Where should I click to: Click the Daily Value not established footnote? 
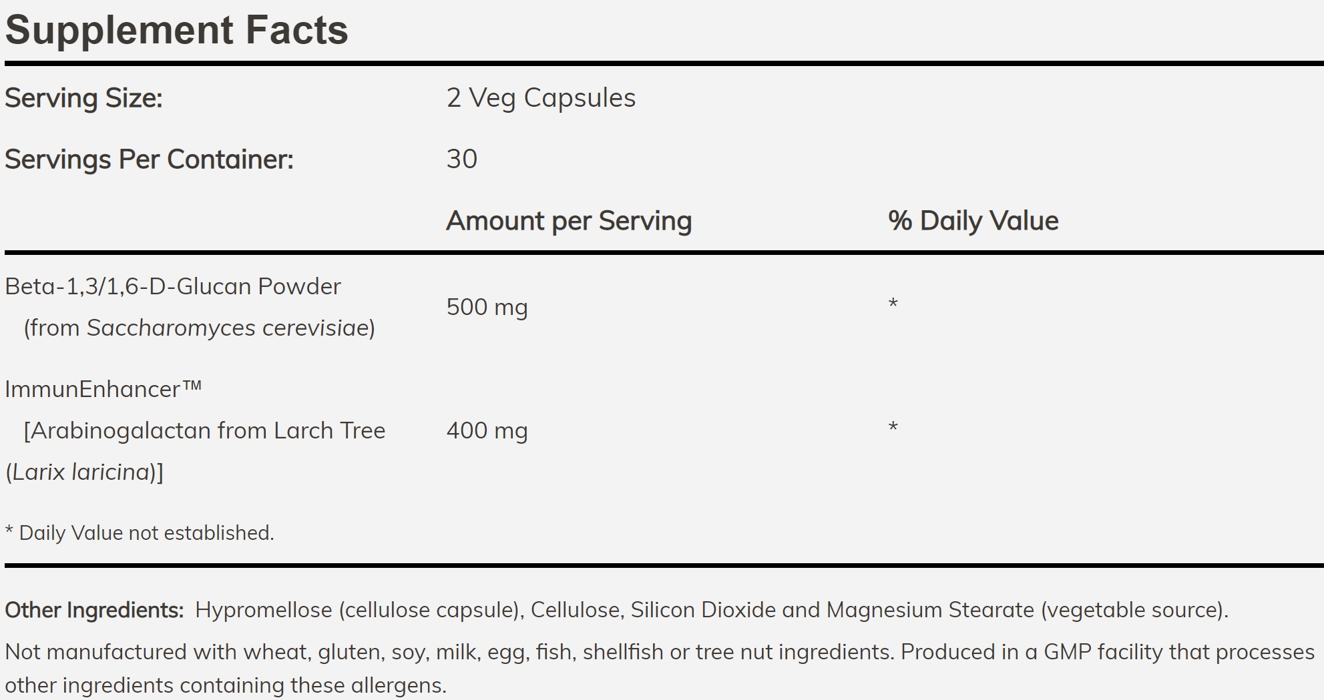140,533
